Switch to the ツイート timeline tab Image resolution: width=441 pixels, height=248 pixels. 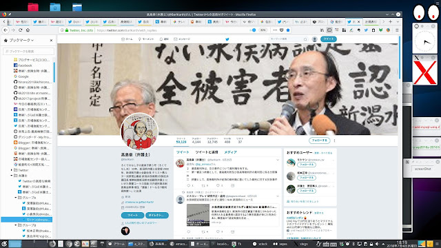(183, 152)
